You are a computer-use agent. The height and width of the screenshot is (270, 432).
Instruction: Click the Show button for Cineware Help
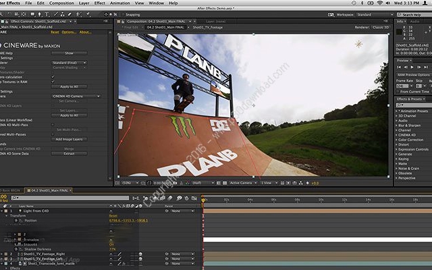[69, 53]
